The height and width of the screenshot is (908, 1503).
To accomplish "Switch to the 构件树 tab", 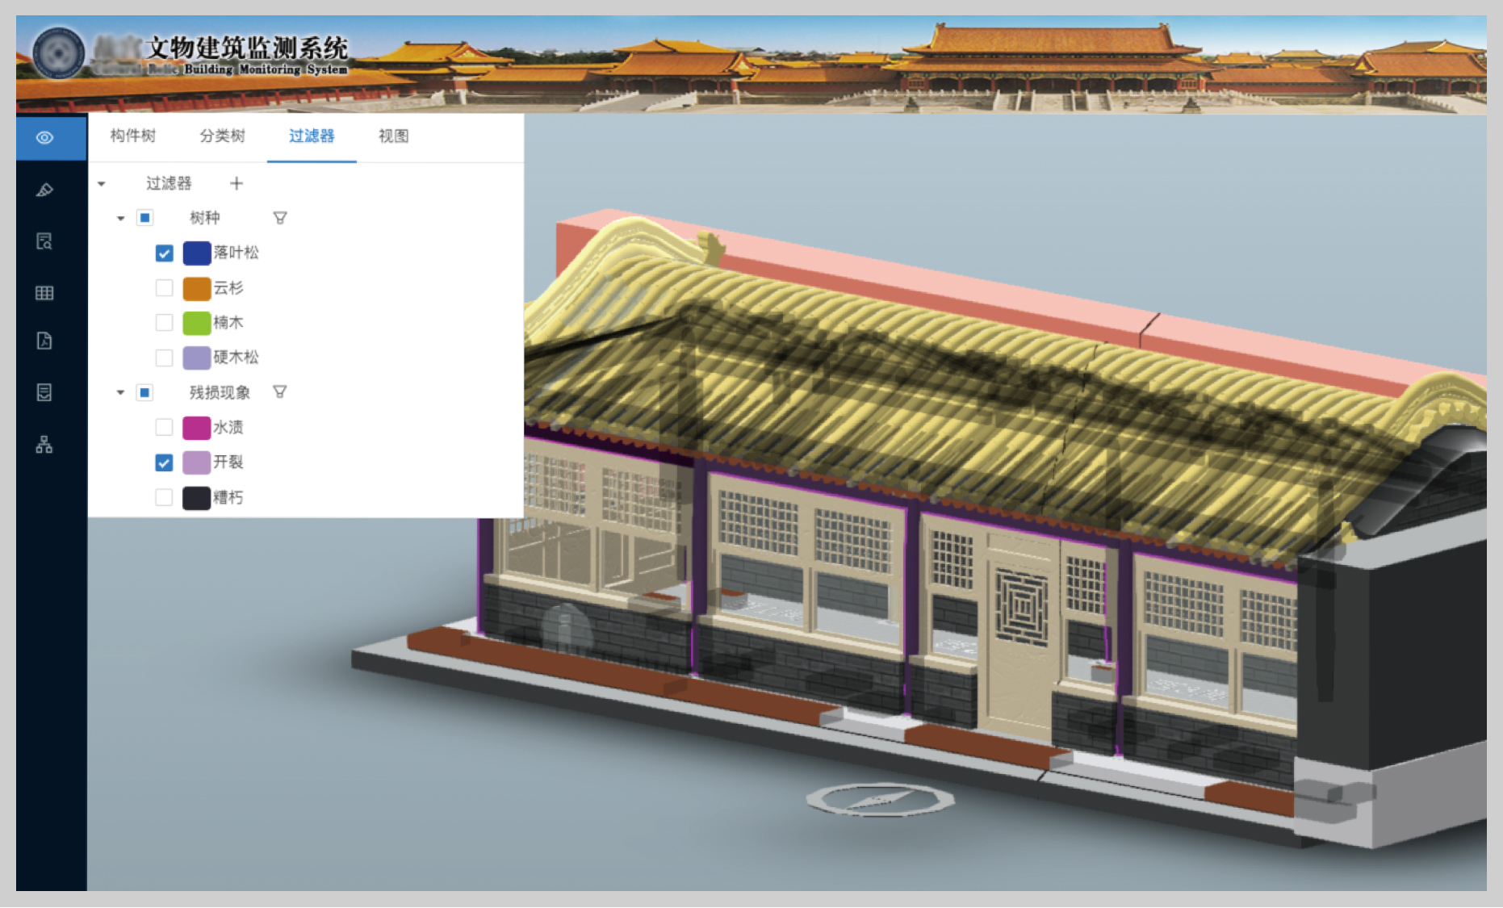I will 133,136.
